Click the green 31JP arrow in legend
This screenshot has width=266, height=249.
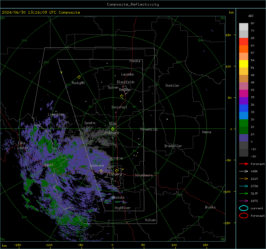click(244, 193)
